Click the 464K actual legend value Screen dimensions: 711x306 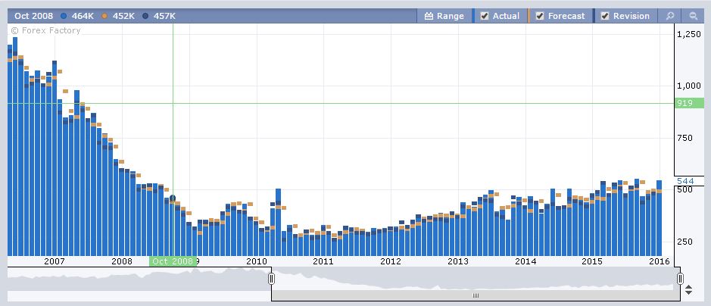coord(83,16)
